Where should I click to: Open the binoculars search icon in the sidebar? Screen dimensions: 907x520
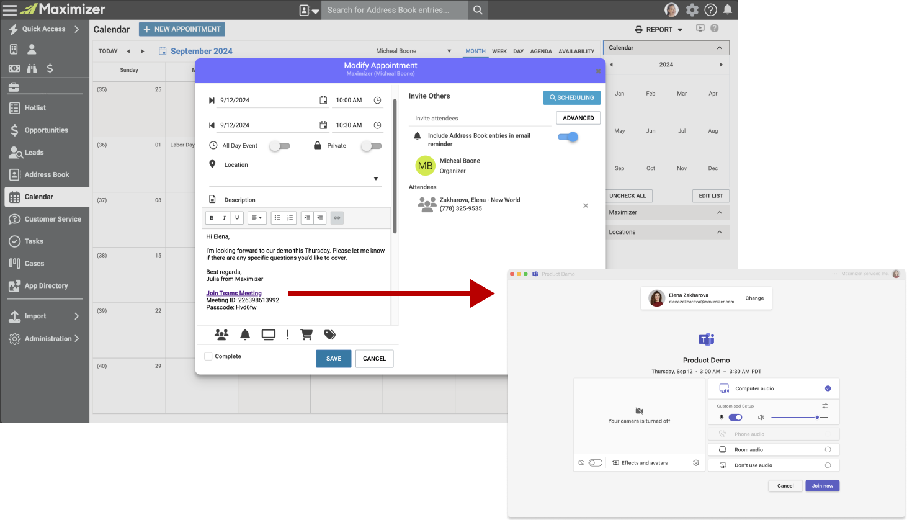click(32, 68)
